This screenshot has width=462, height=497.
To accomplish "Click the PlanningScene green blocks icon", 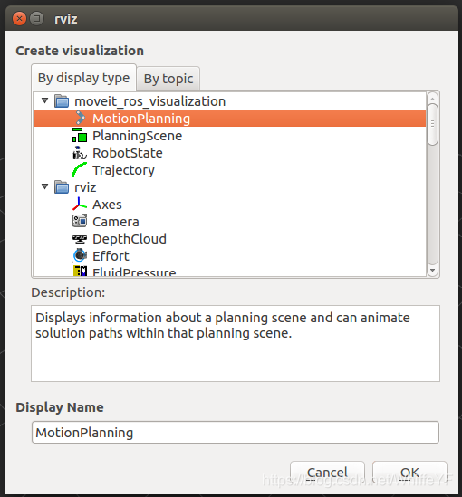I will coord(80,136).
